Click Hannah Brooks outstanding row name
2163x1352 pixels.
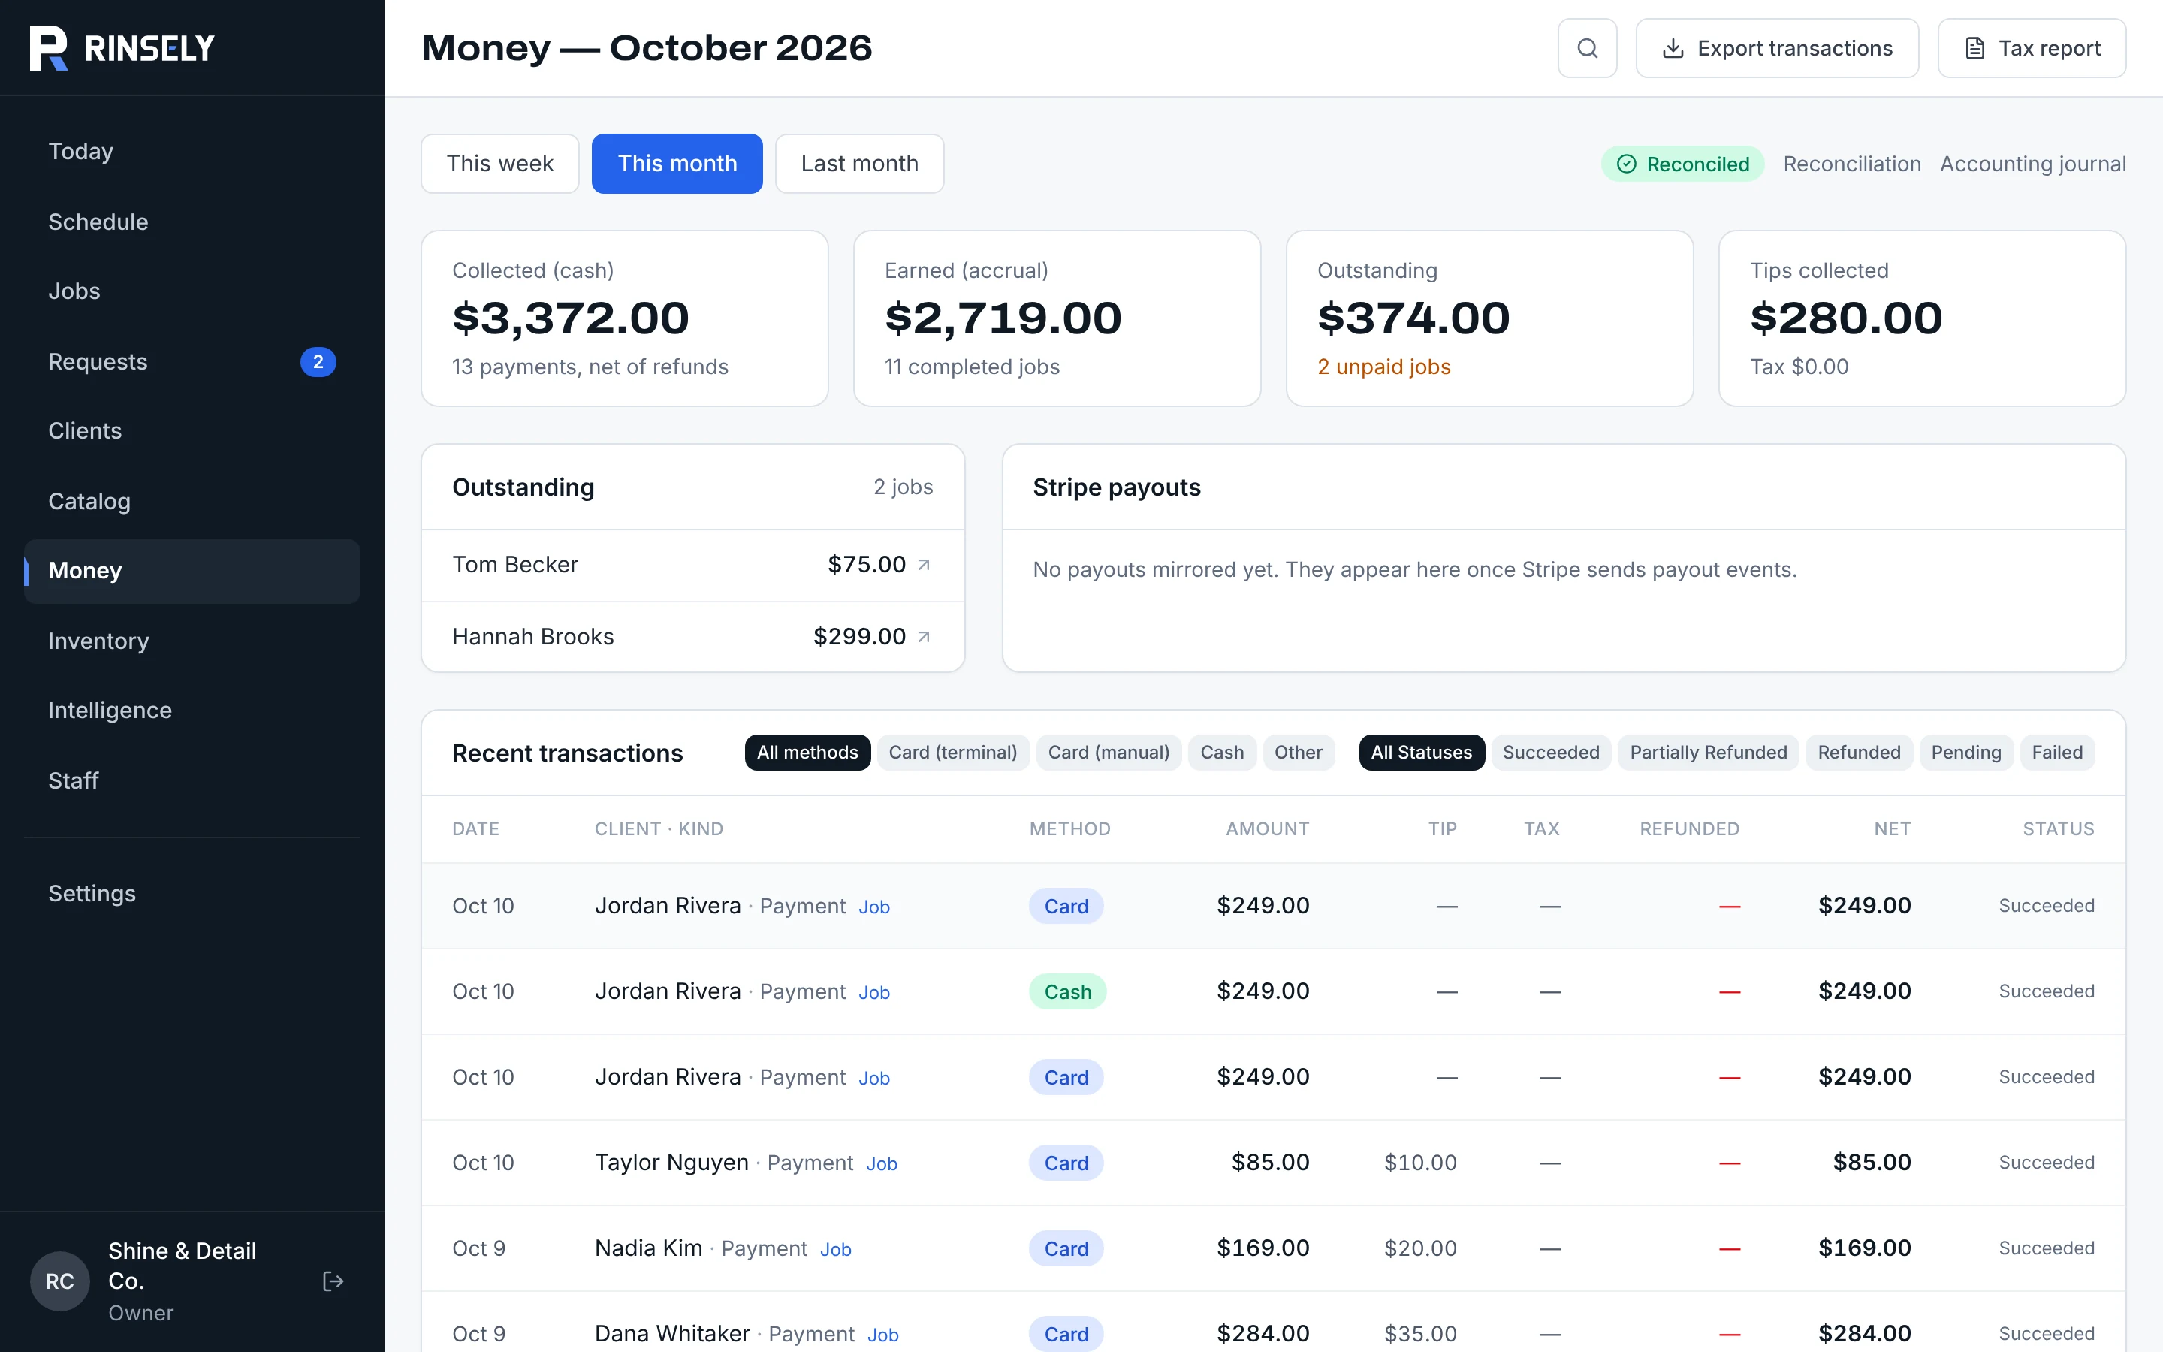pos(532,637)
